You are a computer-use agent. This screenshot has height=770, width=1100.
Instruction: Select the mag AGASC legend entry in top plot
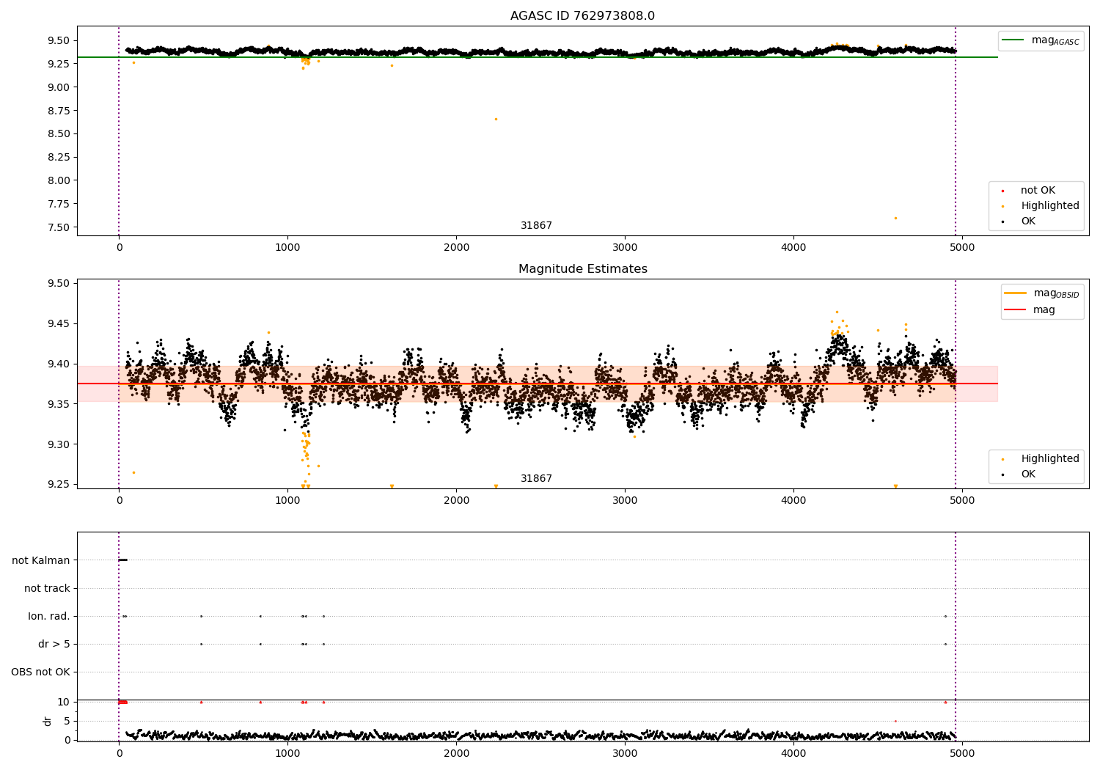click(1042, 40)
